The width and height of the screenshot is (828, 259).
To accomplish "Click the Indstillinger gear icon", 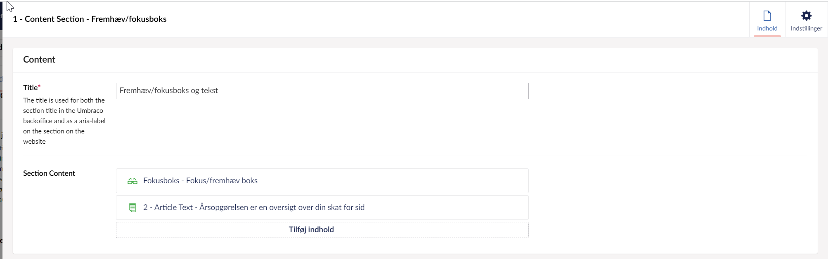I will click(806, 16).
